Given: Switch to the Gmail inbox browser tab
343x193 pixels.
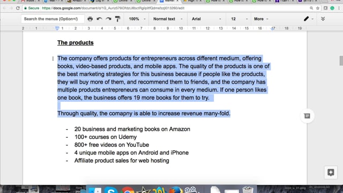Looking at the screenshot, I should 30,1.
